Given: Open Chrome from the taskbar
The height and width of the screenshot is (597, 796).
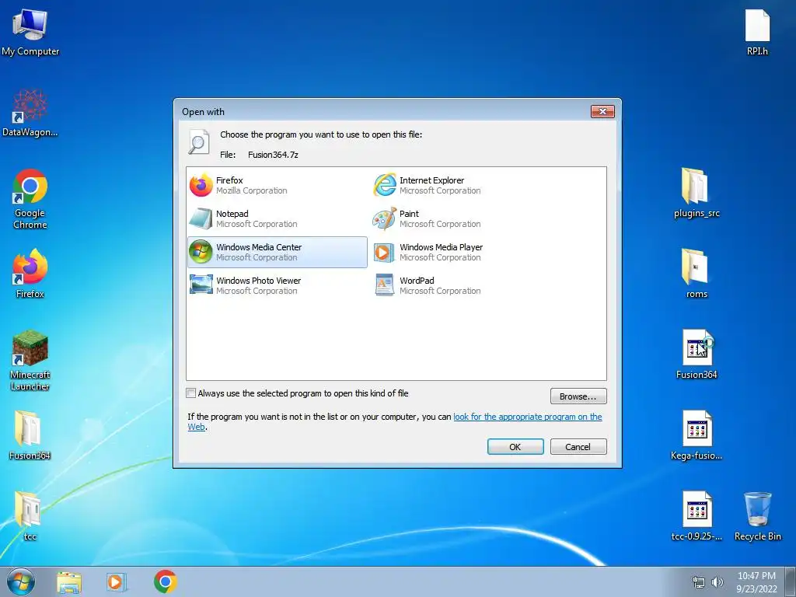Looking at the screenshot, I should point(166,582).
